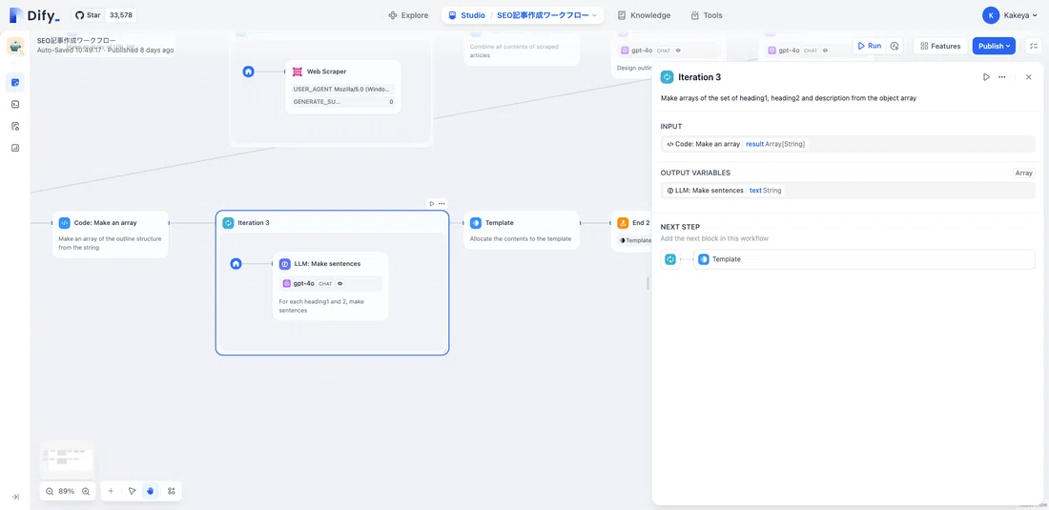Click the canvas minimap thumbnail
Viewport: 1049px width, 510px height.
(x=67, y=459)
